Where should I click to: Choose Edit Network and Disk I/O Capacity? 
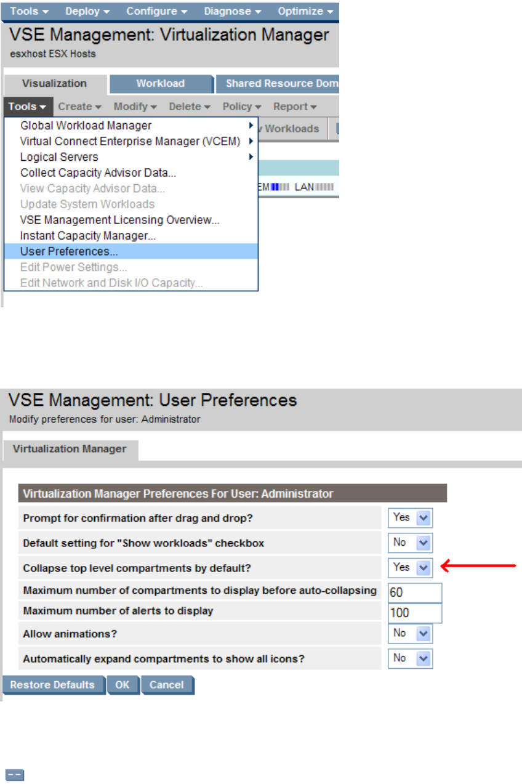click(x=131, y=283)
